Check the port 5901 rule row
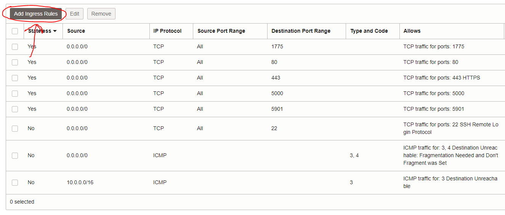This screenshot has height=215, width=505. click(15, 109)
